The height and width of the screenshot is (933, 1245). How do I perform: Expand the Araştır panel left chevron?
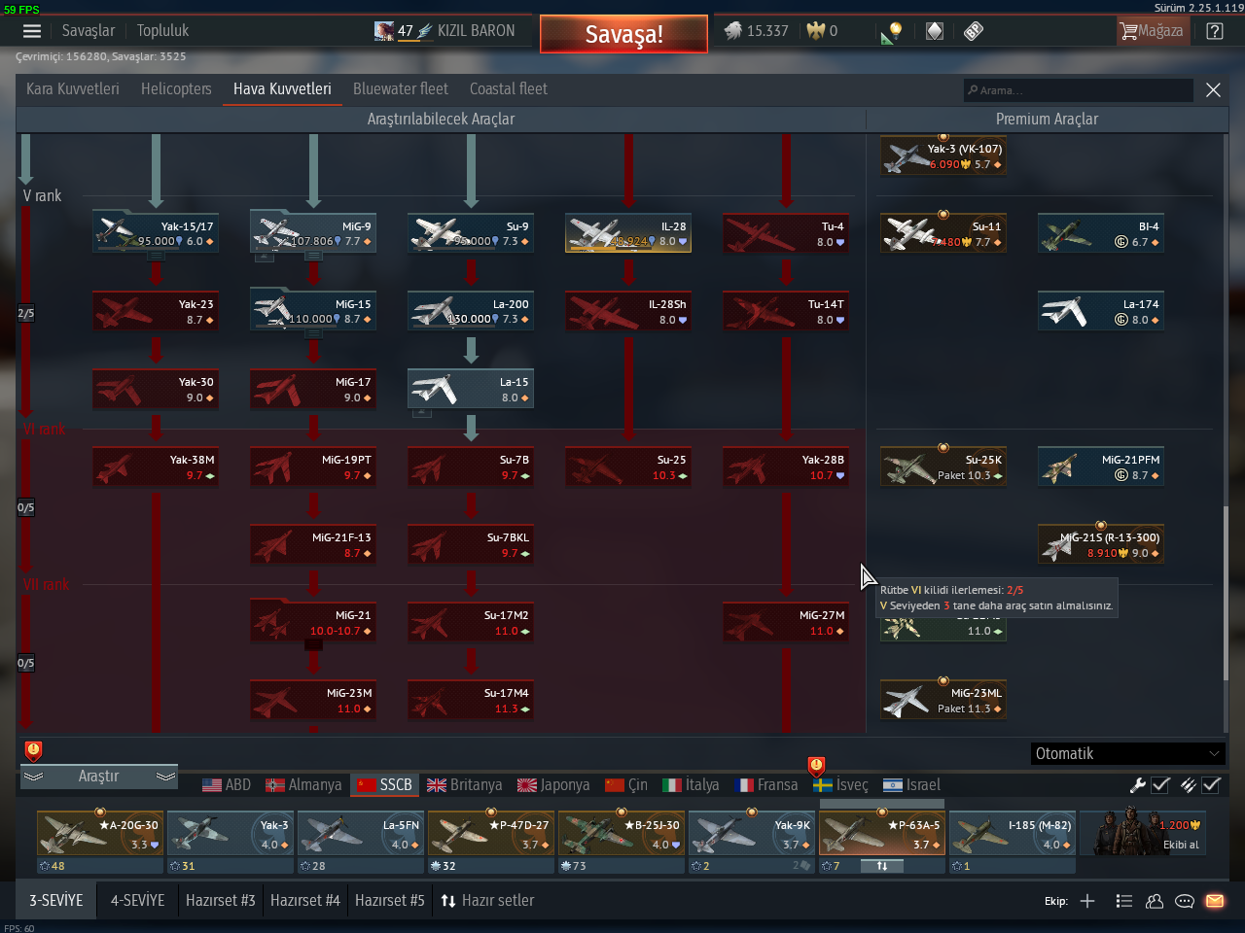[33, 777]
